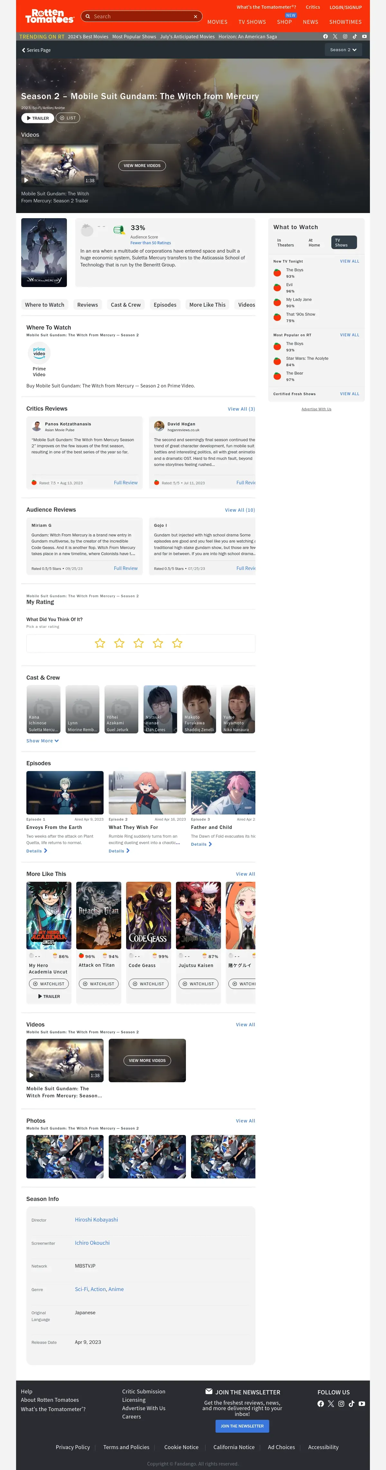Click the Prime Video logo icon
The image size is (386, 1470).
click(x=39, y=353)
